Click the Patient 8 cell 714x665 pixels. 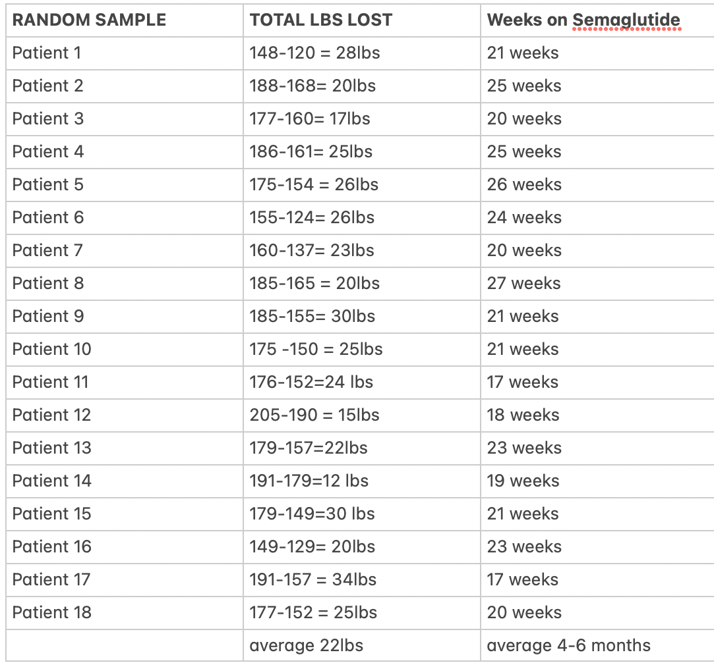click(48, 283)
